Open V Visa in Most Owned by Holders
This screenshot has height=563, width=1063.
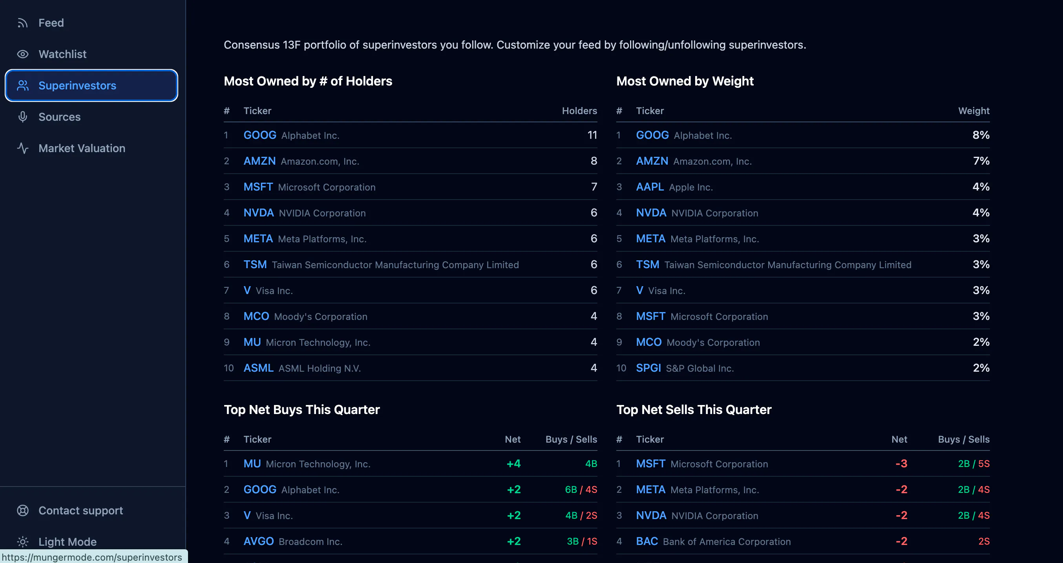[247, 291]
